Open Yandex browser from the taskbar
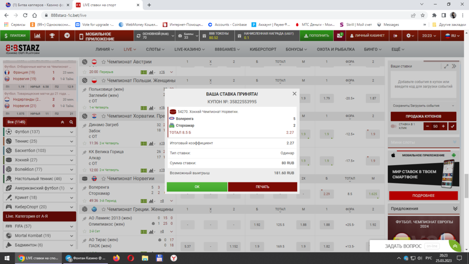The image size is (469, 264). point(174,258)
